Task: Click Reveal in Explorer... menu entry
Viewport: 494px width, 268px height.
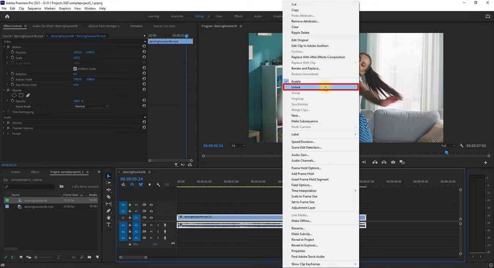Action: click(x=321, y=245)
